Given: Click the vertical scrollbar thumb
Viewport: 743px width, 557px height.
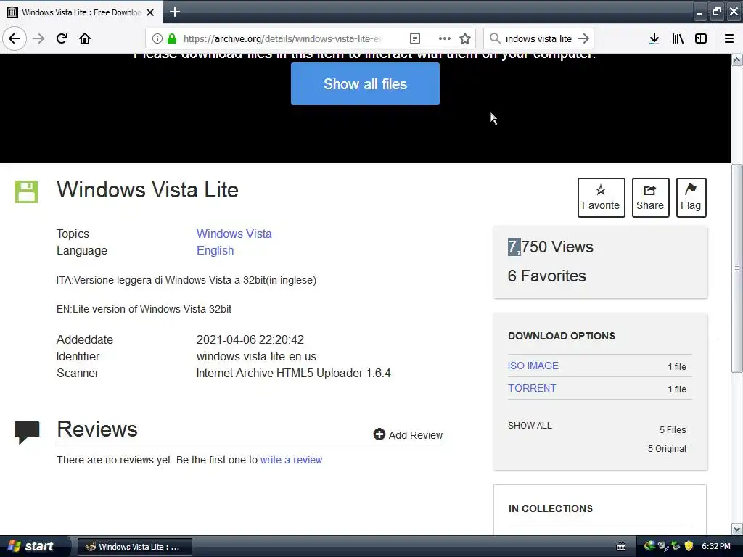Looking at the screenshot, I should coord(737,268).
